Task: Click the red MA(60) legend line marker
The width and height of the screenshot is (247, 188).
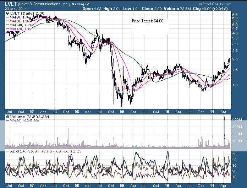Action: tap(8, 21)
